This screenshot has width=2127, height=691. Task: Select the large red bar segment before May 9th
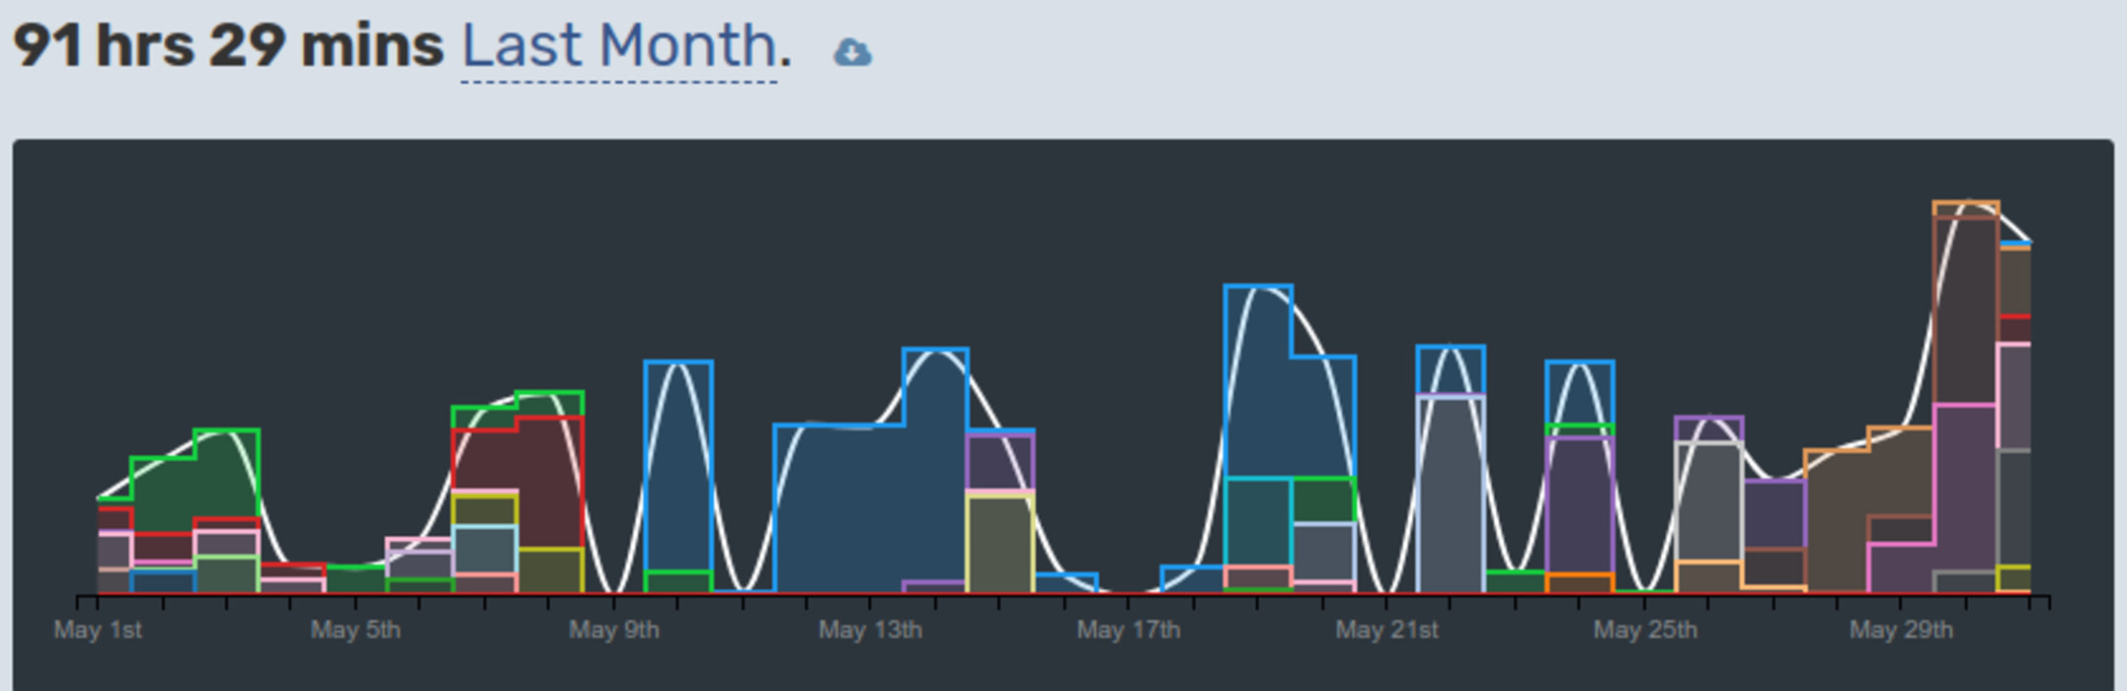pos(549,483)
